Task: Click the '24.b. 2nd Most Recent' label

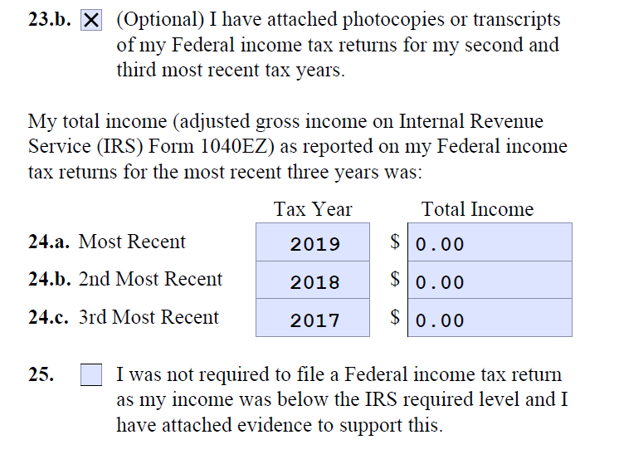Action: (125, 279)
